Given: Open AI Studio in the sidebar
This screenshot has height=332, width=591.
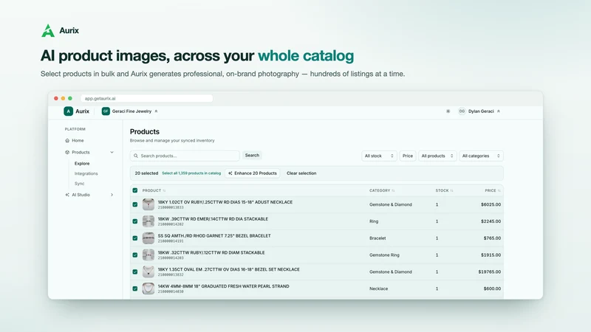Looking at the screenshot, I should (81, 195).
